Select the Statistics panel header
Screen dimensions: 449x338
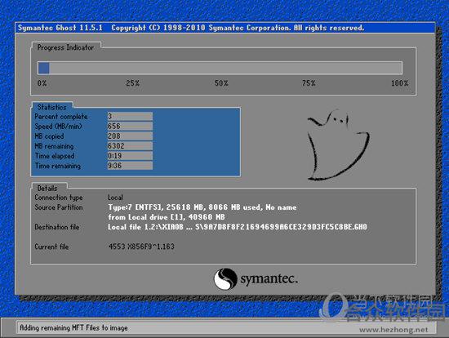[x=51, y=107]
